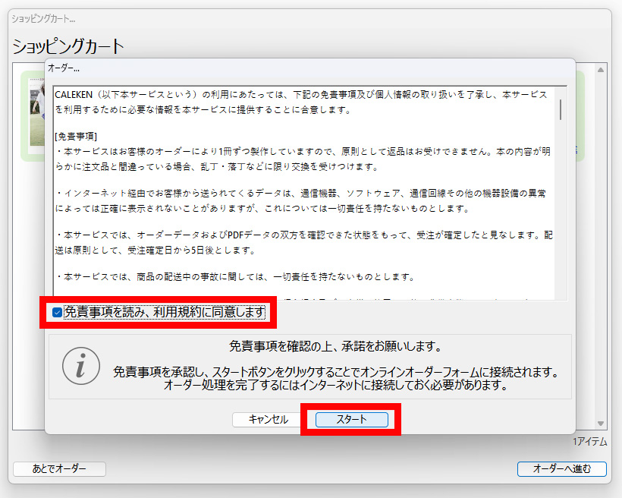Screen dimensions: 622x498
Task: Click the shopping cart list scroll-down arrow
Action: [601, 424]
